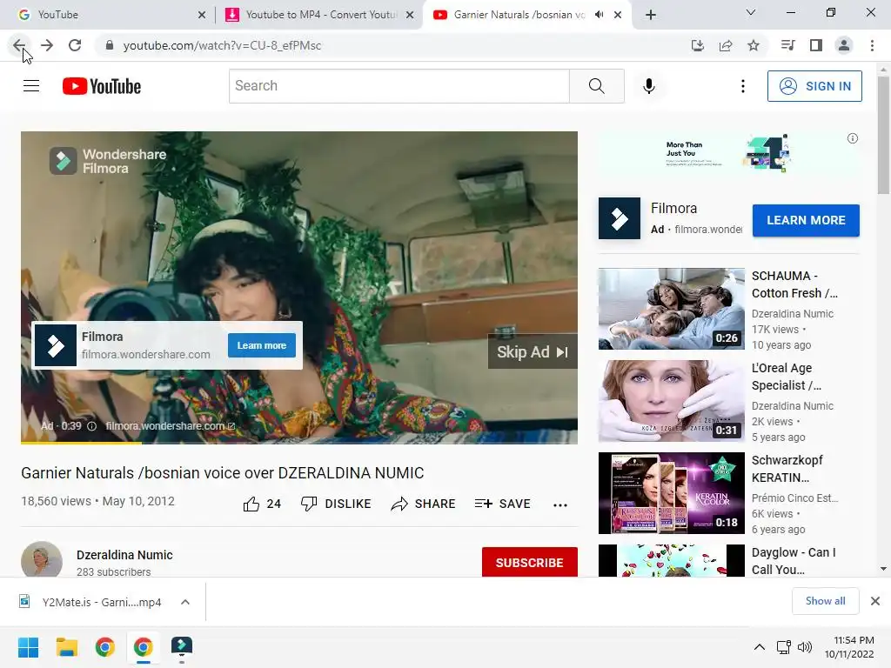Click LEARN MORE in sidebar Filmora ad
This screenshot has height=668, width=891.
[806, 220]
